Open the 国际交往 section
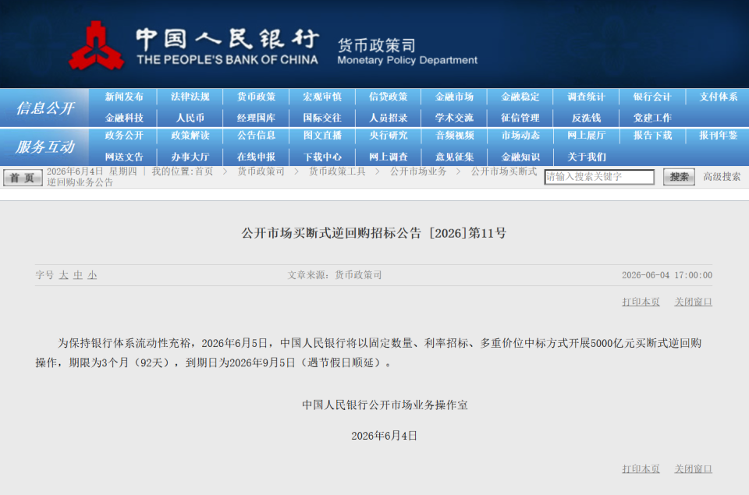 tap(322, 118)
